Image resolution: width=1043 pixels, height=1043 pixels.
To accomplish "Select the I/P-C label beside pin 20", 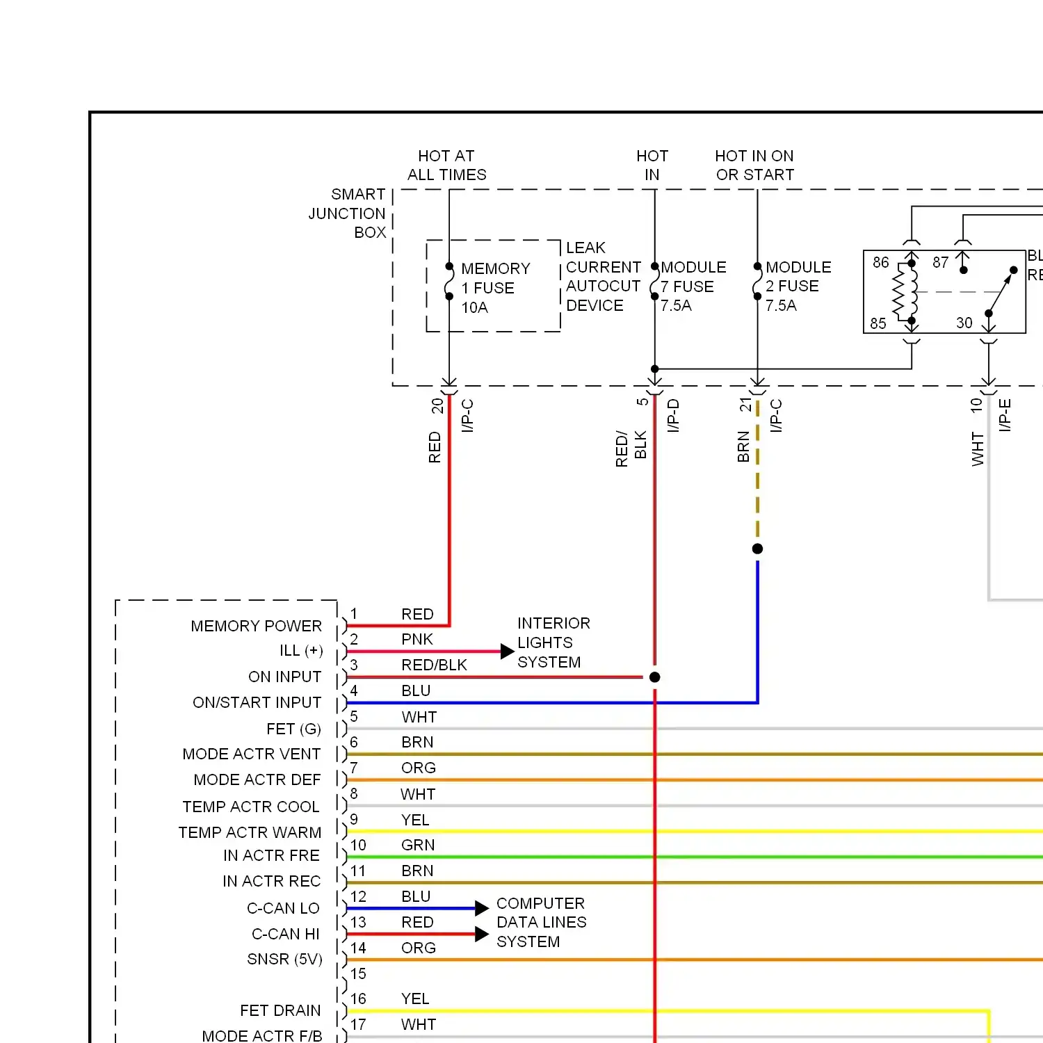I will tap(467, 416).
